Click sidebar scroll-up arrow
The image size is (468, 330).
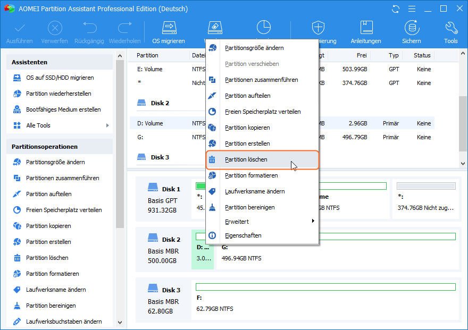click(120, 56)
